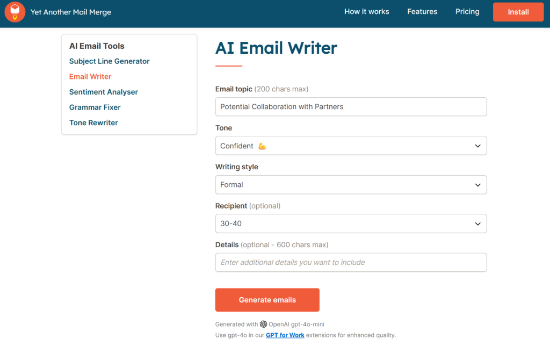550x339 pixels.
Task: Open the Tone Rewriter tool
Action: [93, 123]
